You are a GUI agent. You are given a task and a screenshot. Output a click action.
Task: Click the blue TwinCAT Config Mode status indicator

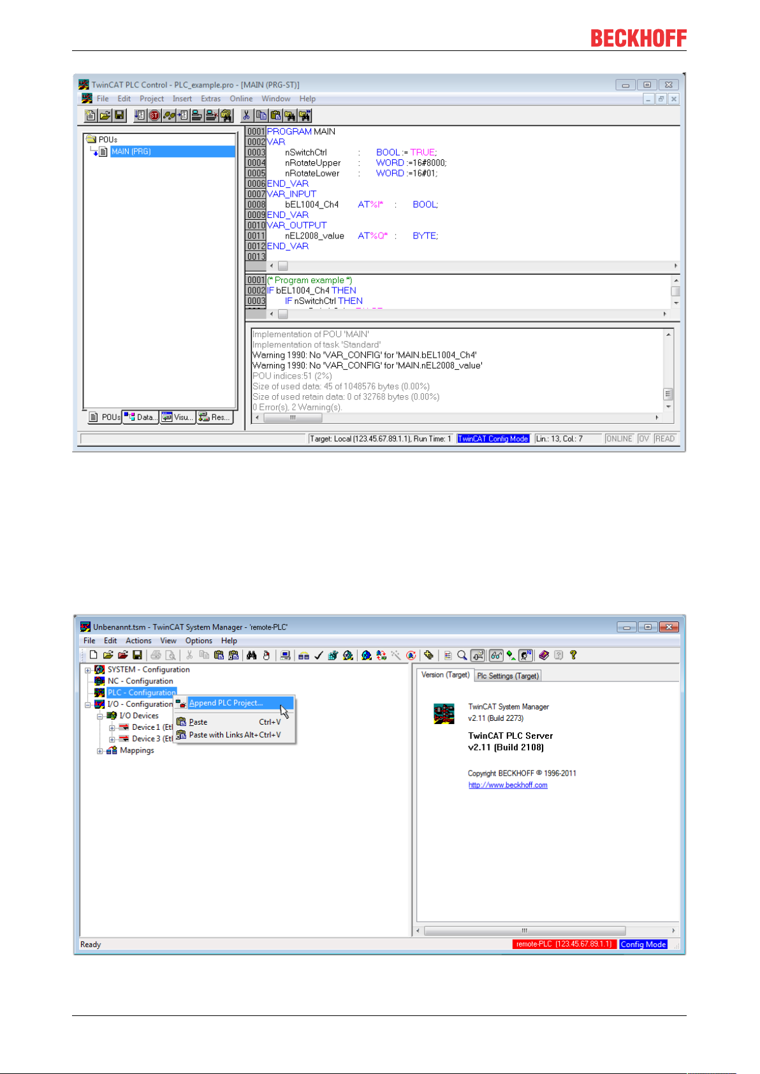pos(493,439)
